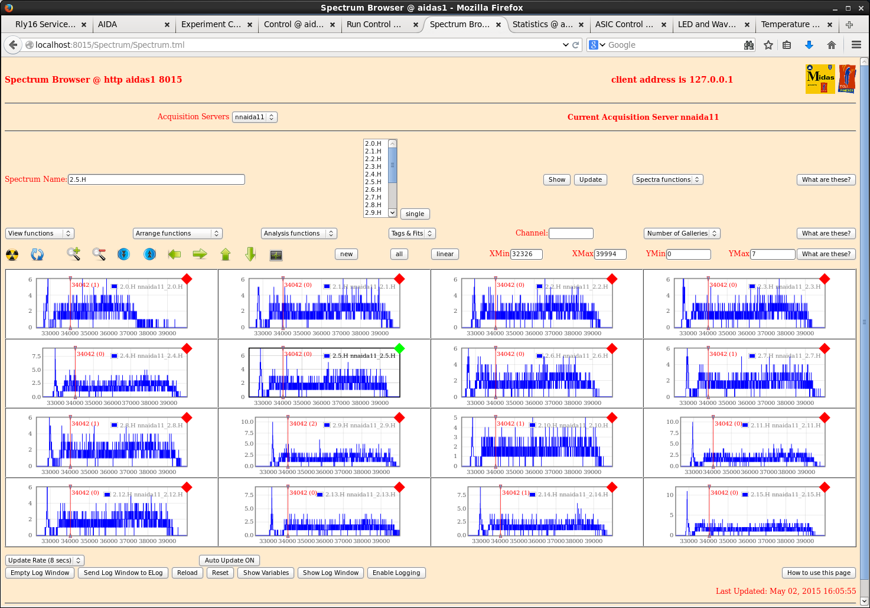Shift spectra left with green left arrow
This screenshot has height=608, width=870.
coord(174,254)
